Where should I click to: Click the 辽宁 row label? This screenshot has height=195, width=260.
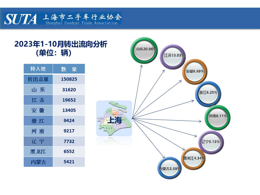pyautogui.click(x=38, y=141)
